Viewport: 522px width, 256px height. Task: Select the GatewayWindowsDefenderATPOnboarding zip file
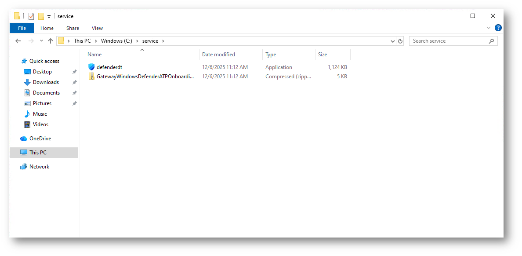[x=145, y=77]
